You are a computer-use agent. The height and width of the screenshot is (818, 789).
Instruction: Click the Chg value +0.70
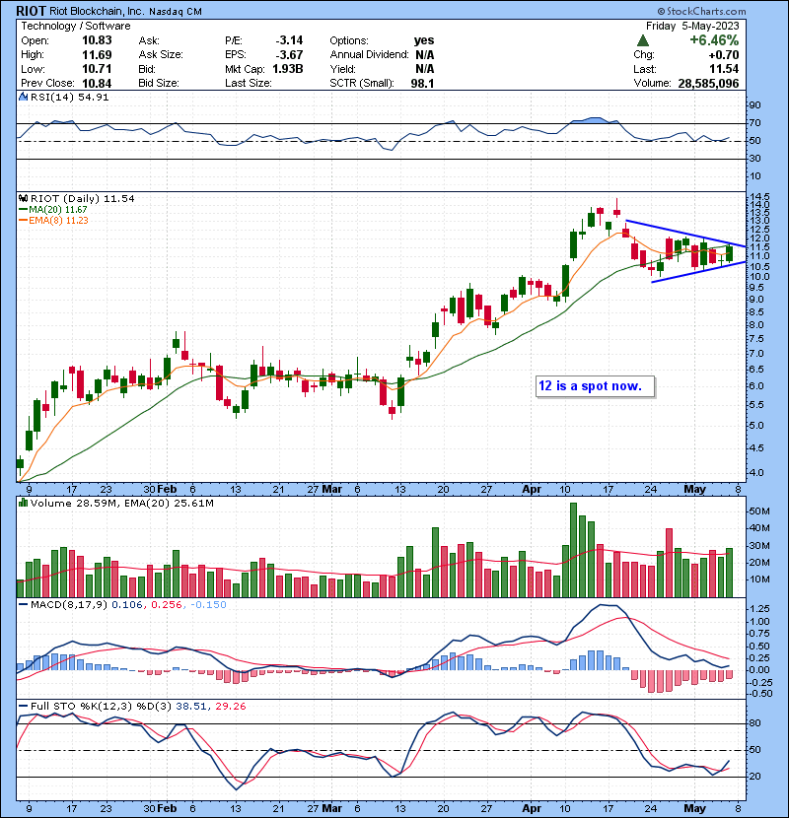pyautogui.click(x=724, y=55)
